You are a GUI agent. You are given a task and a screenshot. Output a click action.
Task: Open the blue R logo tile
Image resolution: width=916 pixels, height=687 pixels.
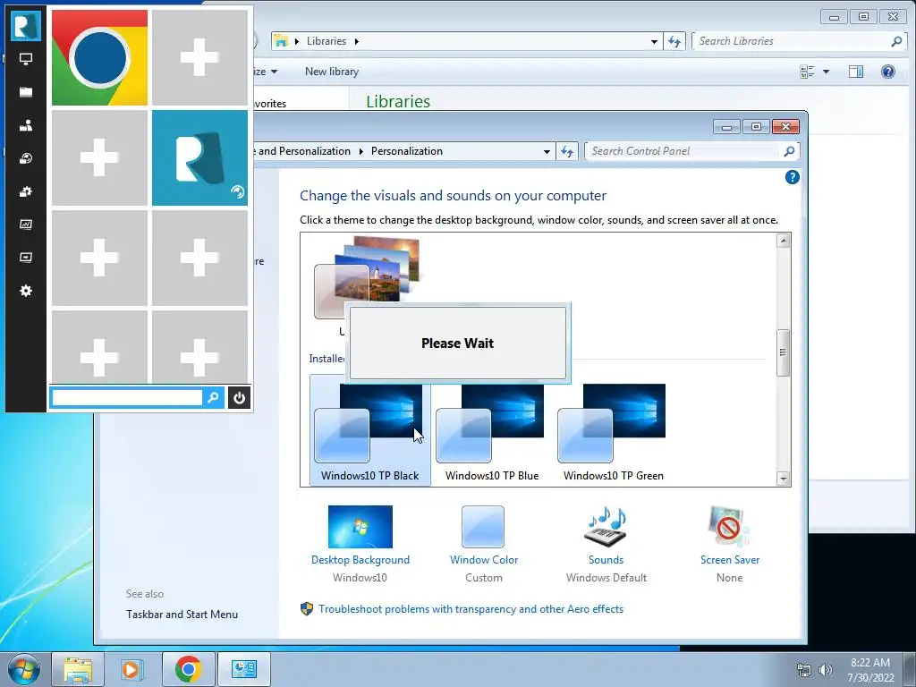click(199, 157)
